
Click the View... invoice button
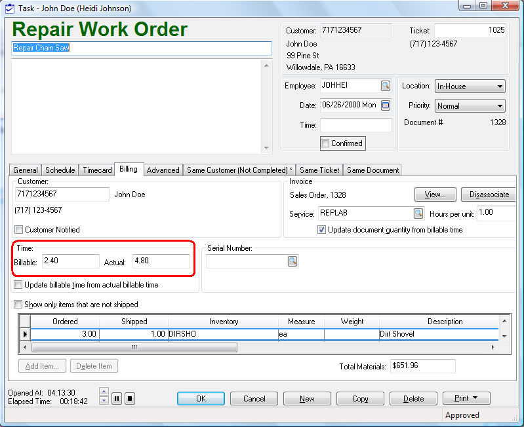click(x=435, y=195)
